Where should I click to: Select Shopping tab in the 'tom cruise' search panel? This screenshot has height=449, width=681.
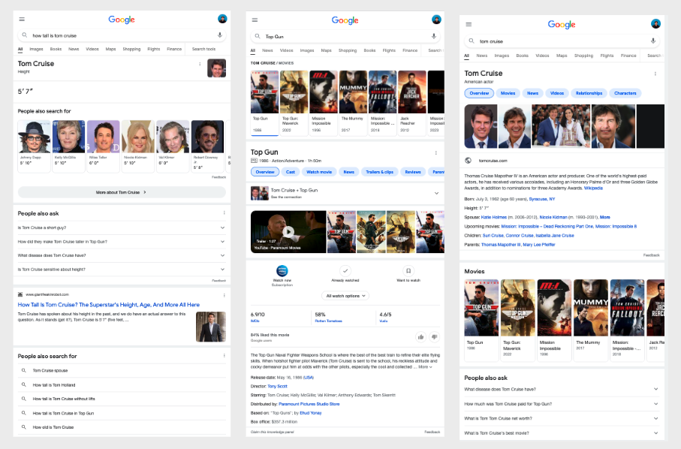pos(583,56)
